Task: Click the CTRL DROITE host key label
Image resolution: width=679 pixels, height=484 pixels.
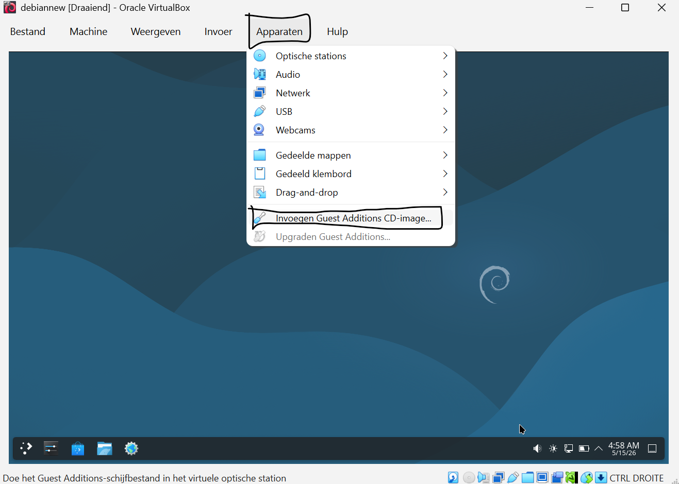Action: tap(637, 478)
